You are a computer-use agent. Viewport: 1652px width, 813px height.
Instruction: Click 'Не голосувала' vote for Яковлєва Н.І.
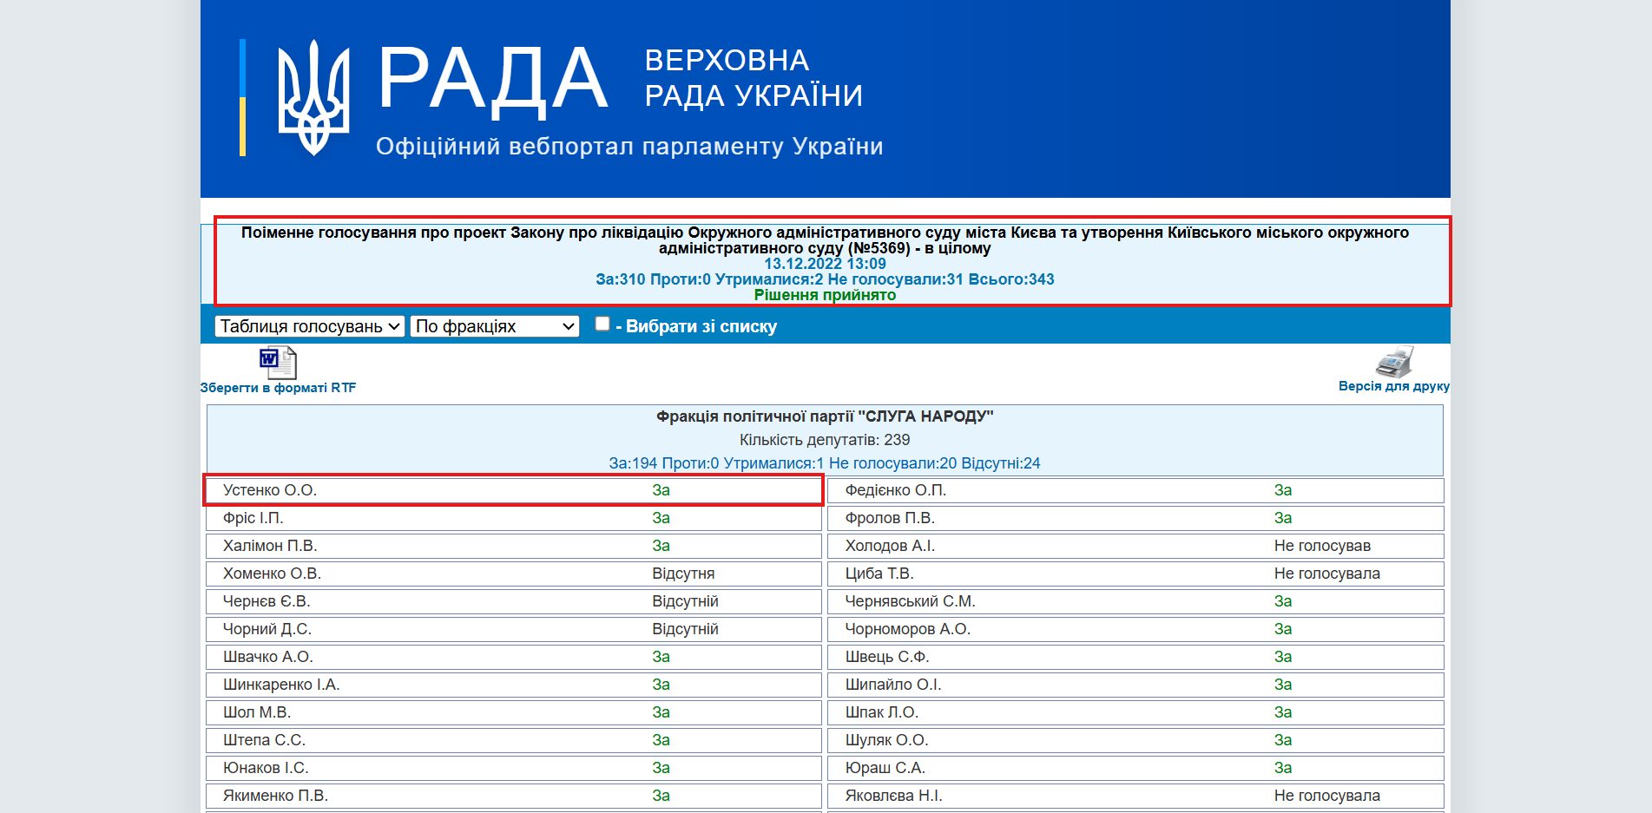pyautogui.click(x=1327, y=796)
